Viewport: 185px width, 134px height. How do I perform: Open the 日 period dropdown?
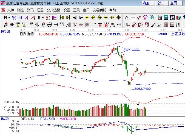(x=6, y=18)
